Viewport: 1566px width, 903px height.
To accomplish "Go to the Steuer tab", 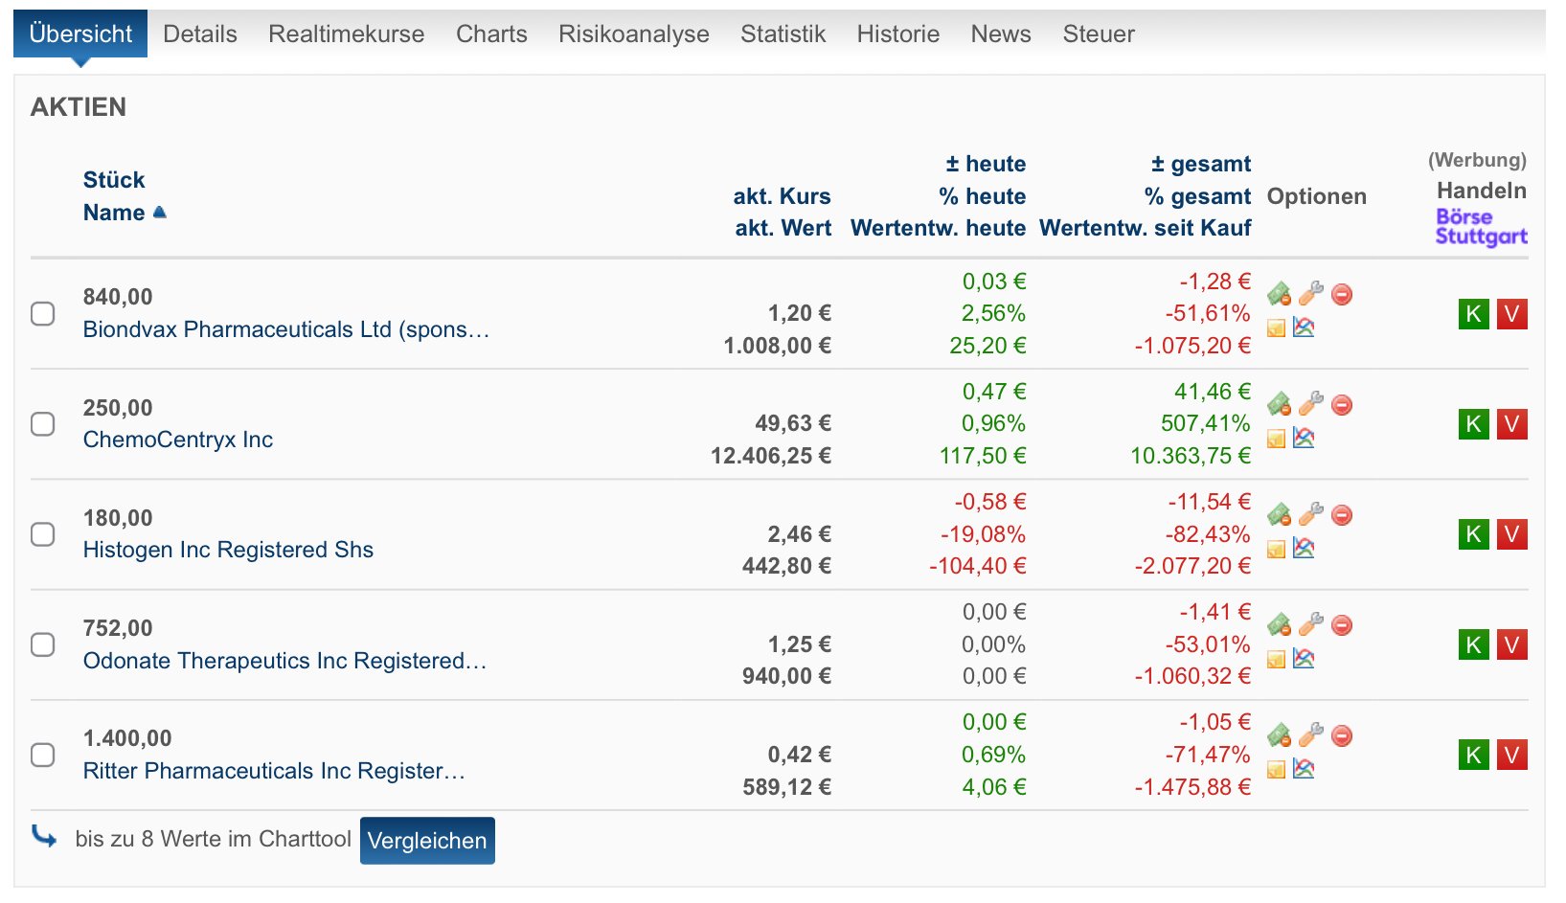I will (x=1098, y=34).
